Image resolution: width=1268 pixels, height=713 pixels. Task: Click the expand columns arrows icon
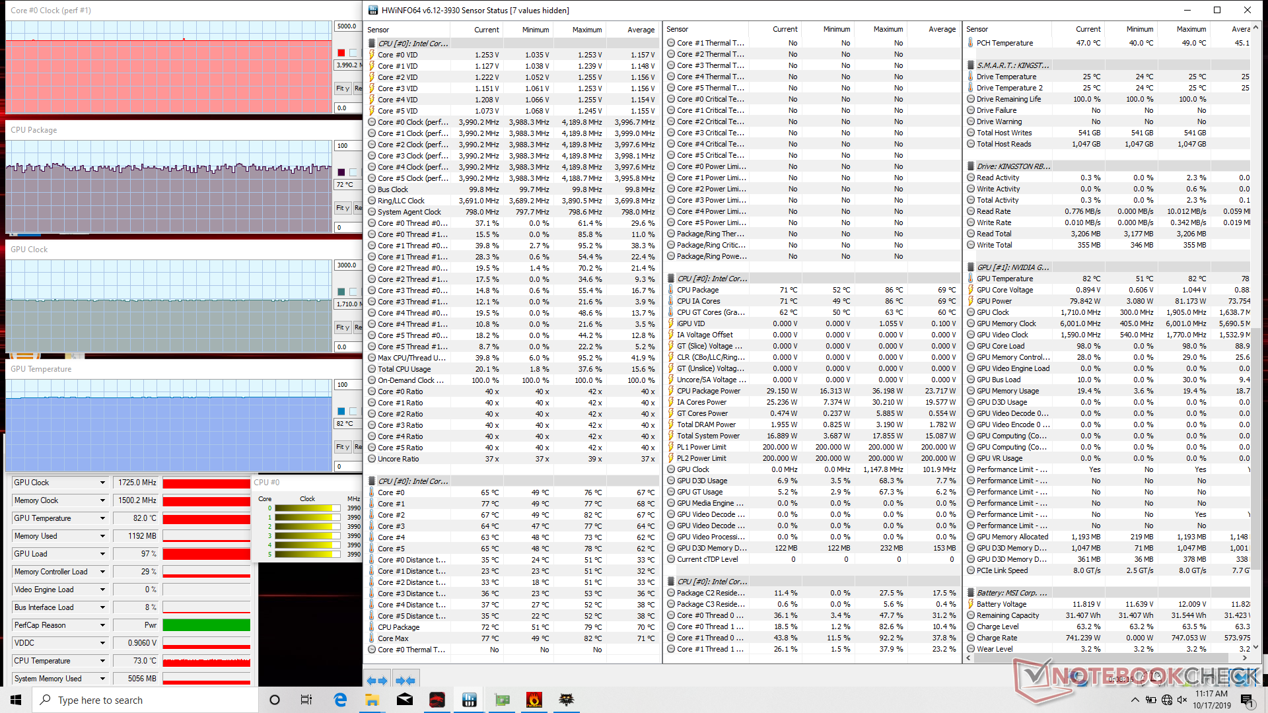coord(377,680)
